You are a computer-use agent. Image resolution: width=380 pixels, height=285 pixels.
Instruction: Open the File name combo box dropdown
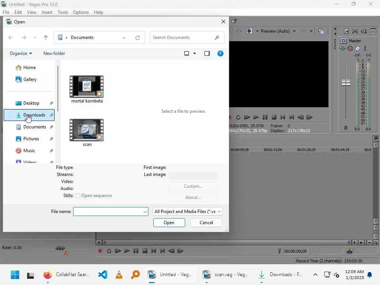tap(145, 212)
